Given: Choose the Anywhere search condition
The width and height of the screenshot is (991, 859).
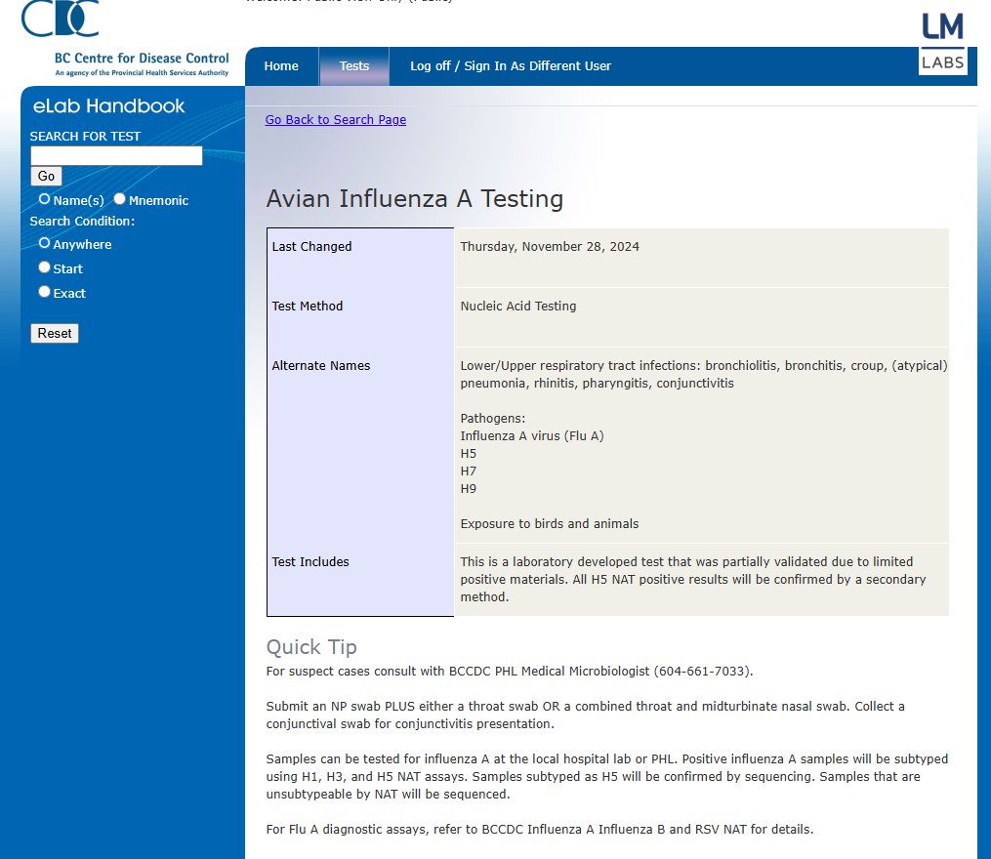Looking at the screenshot, I should pos(44,243).
